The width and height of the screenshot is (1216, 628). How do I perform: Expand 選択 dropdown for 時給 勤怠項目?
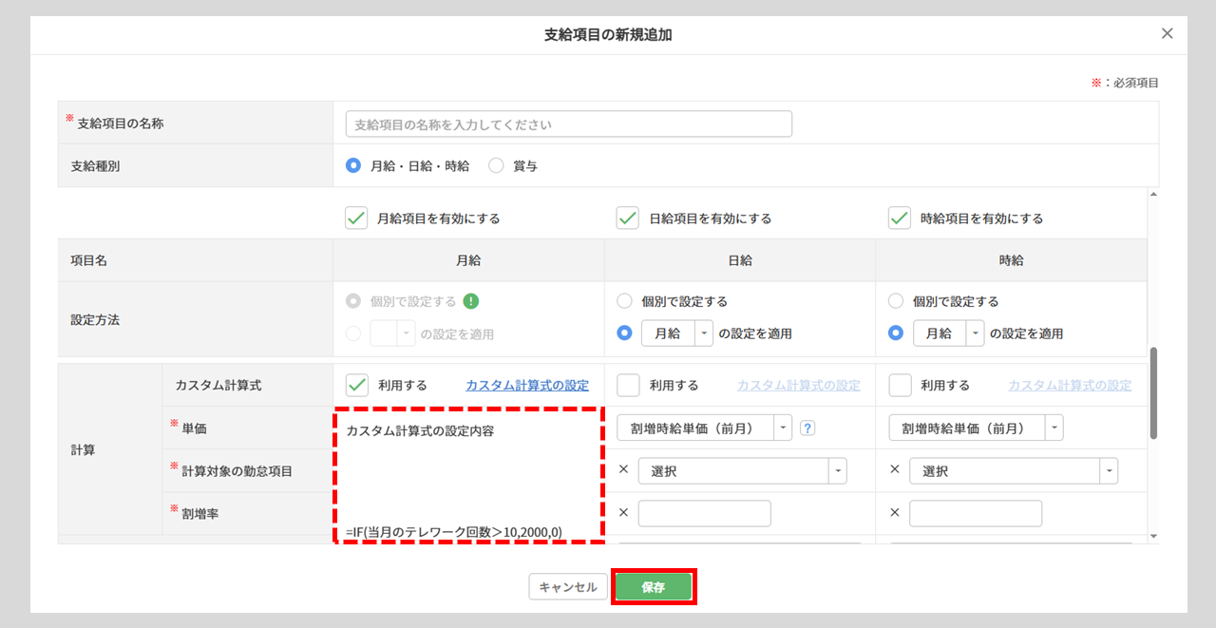click(1014, 471)
